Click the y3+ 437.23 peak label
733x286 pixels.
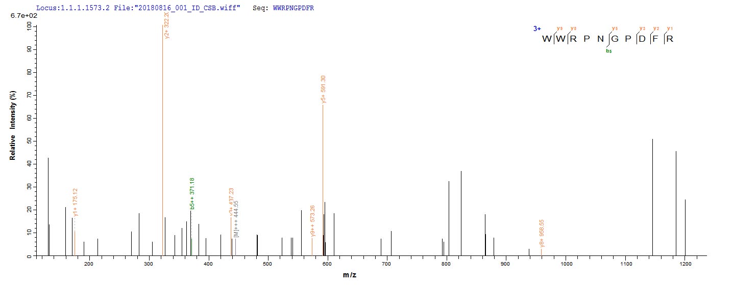click(231, 202)
